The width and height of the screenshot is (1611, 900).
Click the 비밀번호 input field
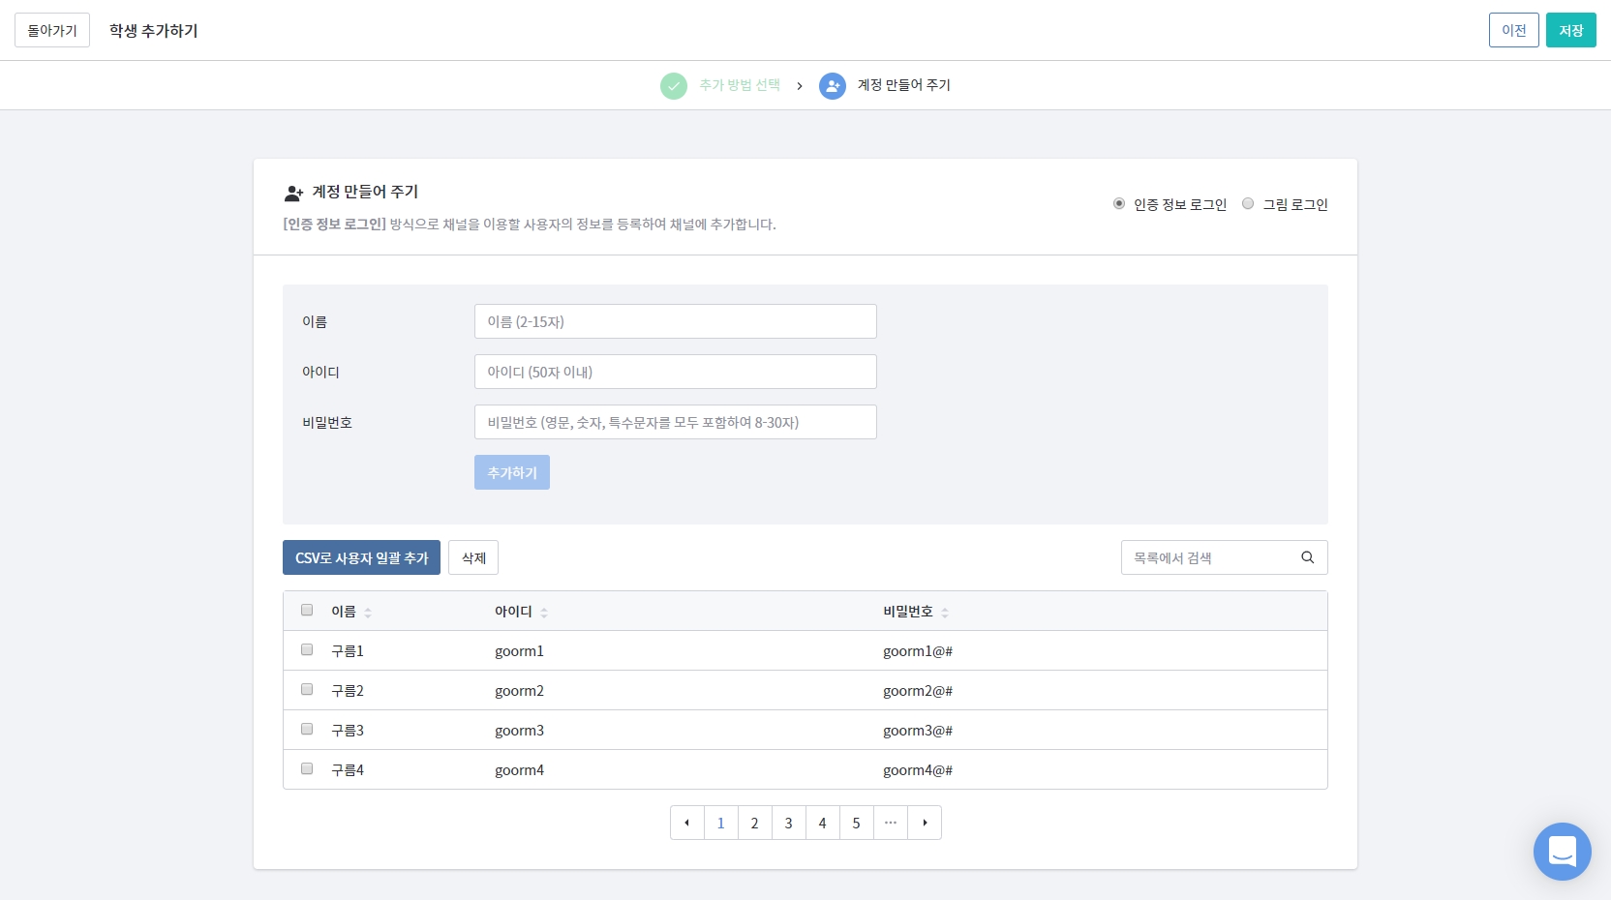675,422
